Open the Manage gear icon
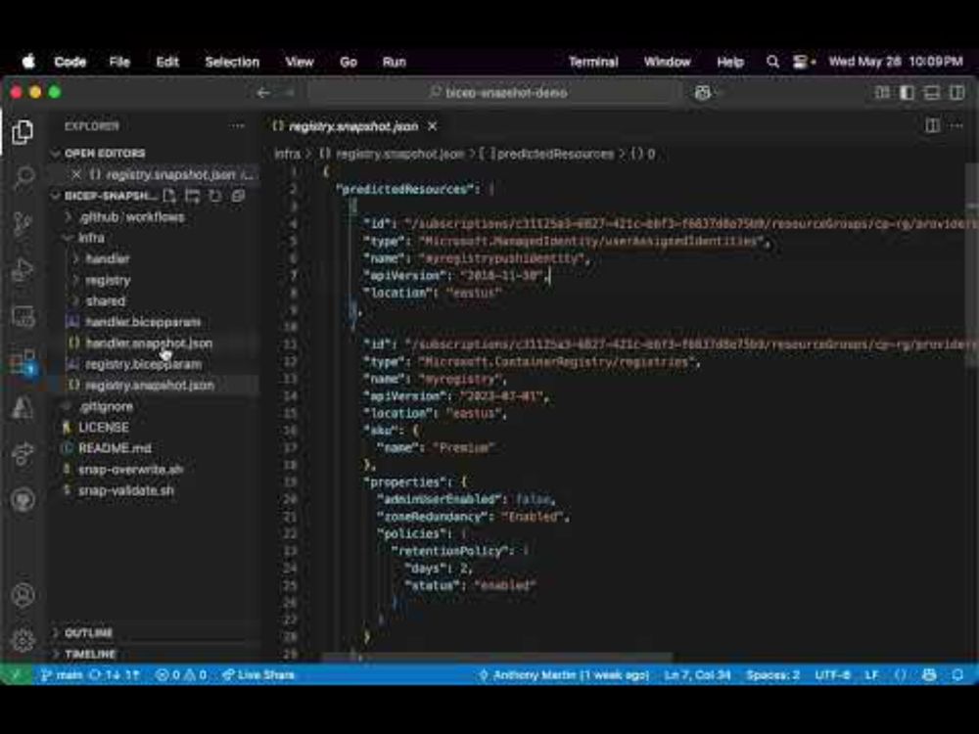The width and height of the screenshot is (979, 734). [x=23, y=640]
